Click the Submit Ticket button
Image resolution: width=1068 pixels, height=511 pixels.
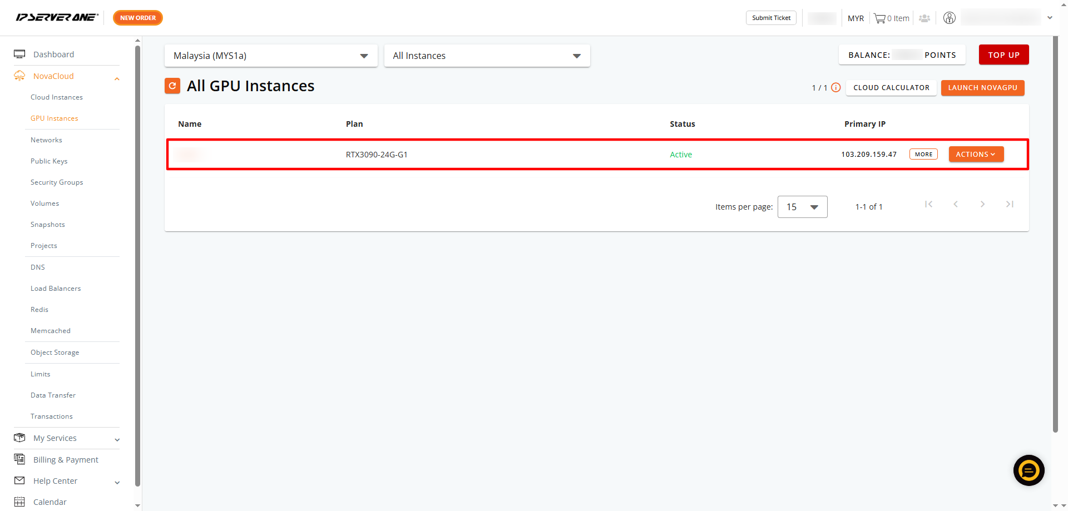[771, 18]
